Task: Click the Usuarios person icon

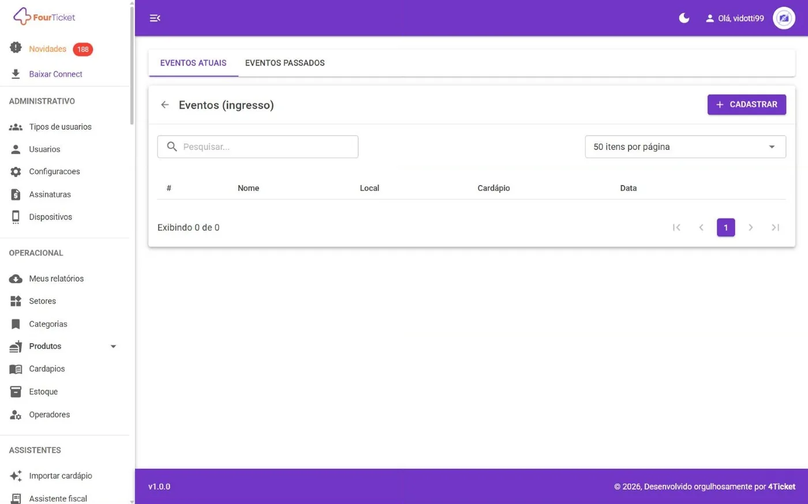Action: [16, 149]
